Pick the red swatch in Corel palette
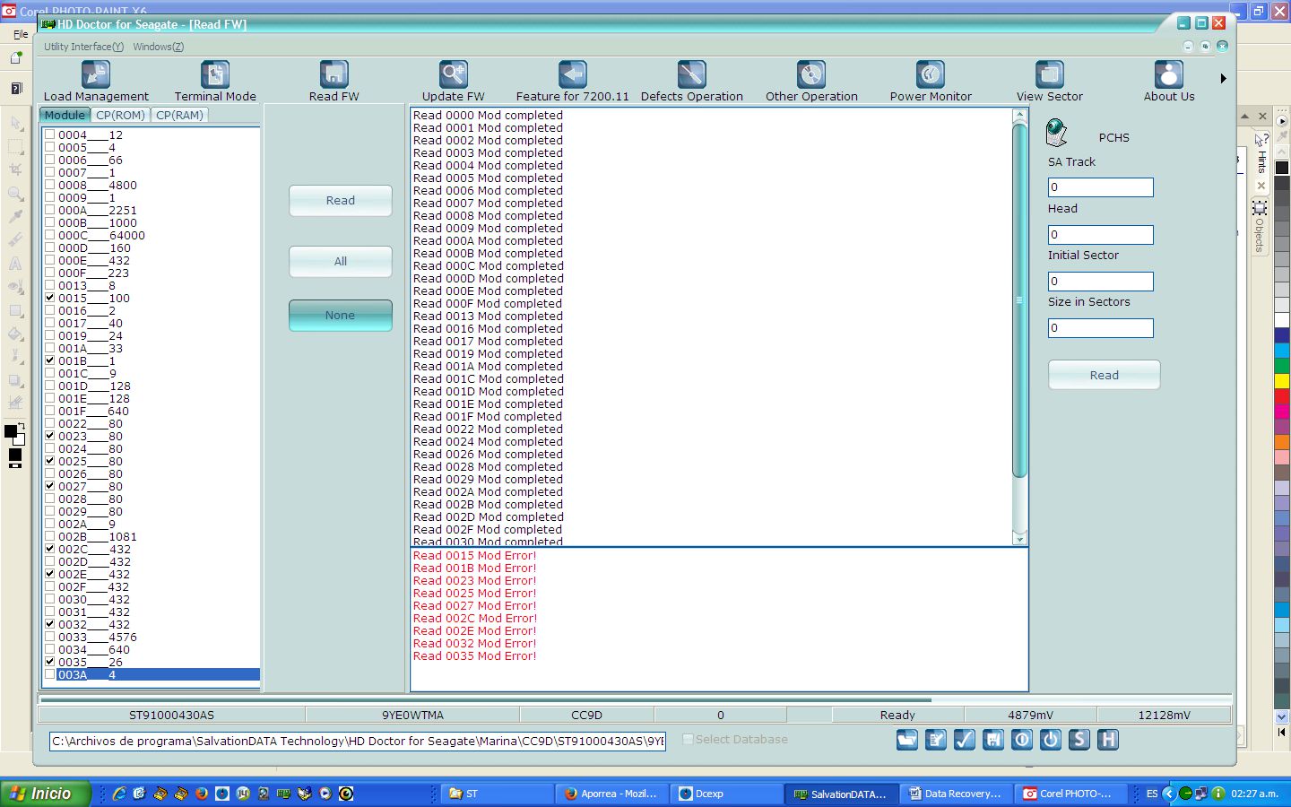 [x=1282, y=396]
